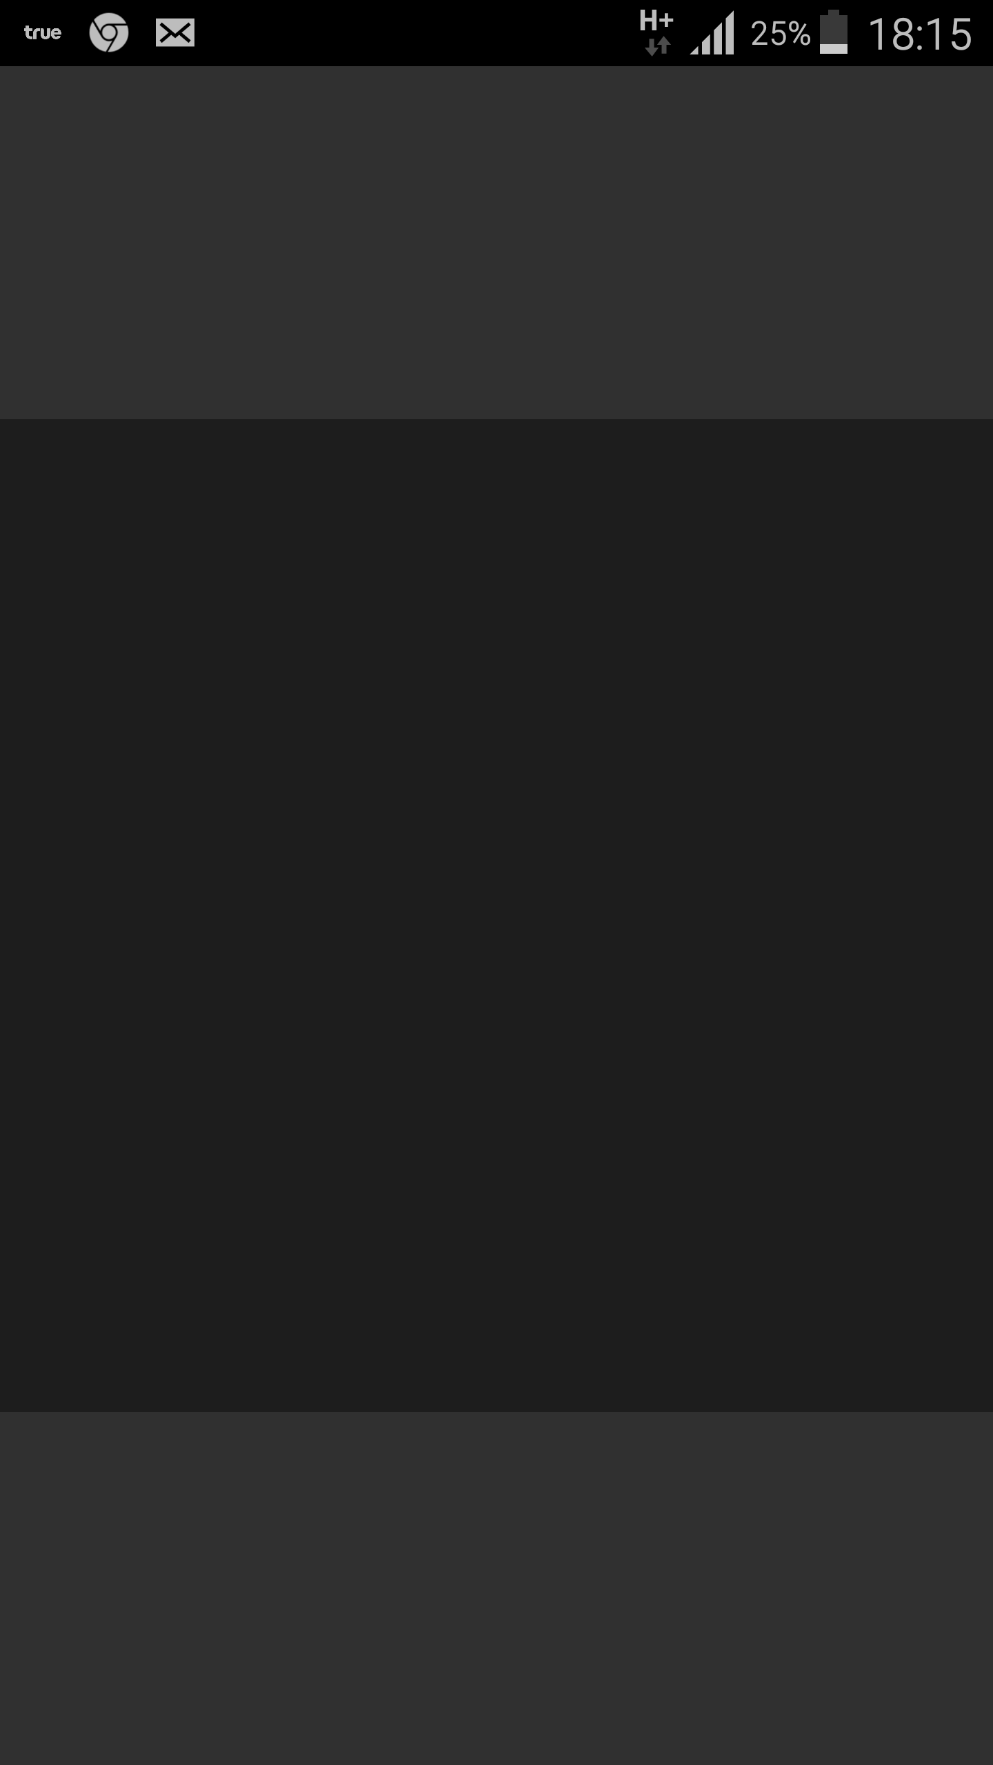
Task: Tap the mobile data up/down arrows
Action: tap(658, 46)
